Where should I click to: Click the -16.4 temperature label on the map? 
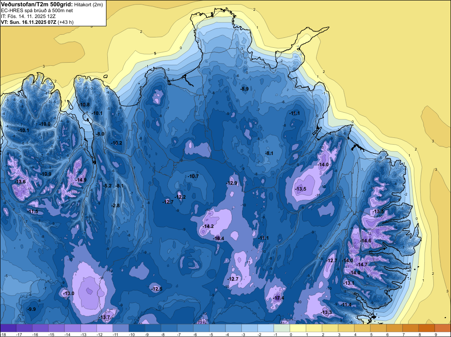219,238
